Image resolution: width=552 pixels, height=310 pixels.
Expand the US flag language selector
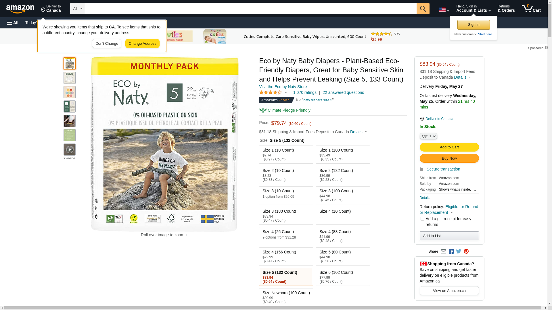[x=444, y=10]
